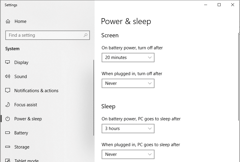The height and width of the screenshot is (162, 240).
Task: Click the Sound speaker icon
Action: point(8,77)
